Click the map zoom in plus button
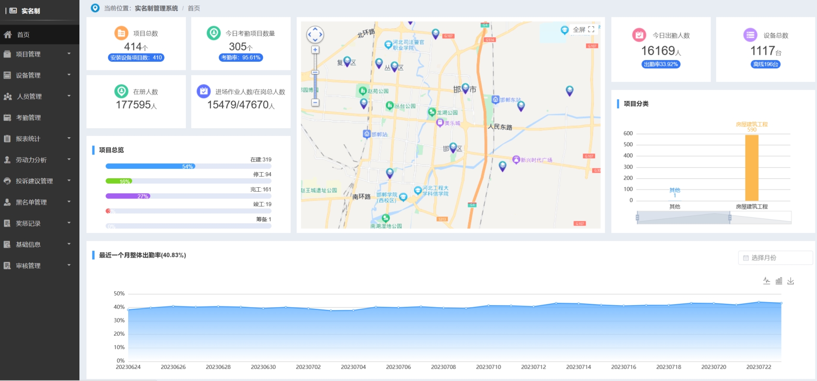This screenshot has width=817, height=381. tap(315, 50)
